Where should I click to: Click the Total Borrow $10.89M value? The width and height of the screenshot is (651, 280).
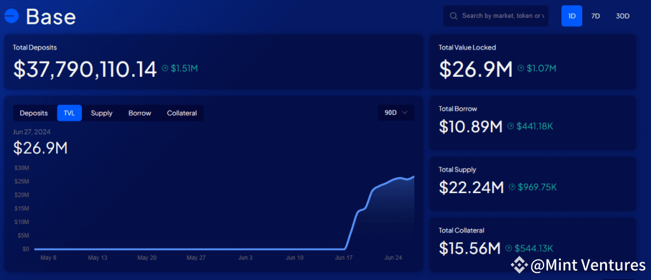[x=471, y=126]
